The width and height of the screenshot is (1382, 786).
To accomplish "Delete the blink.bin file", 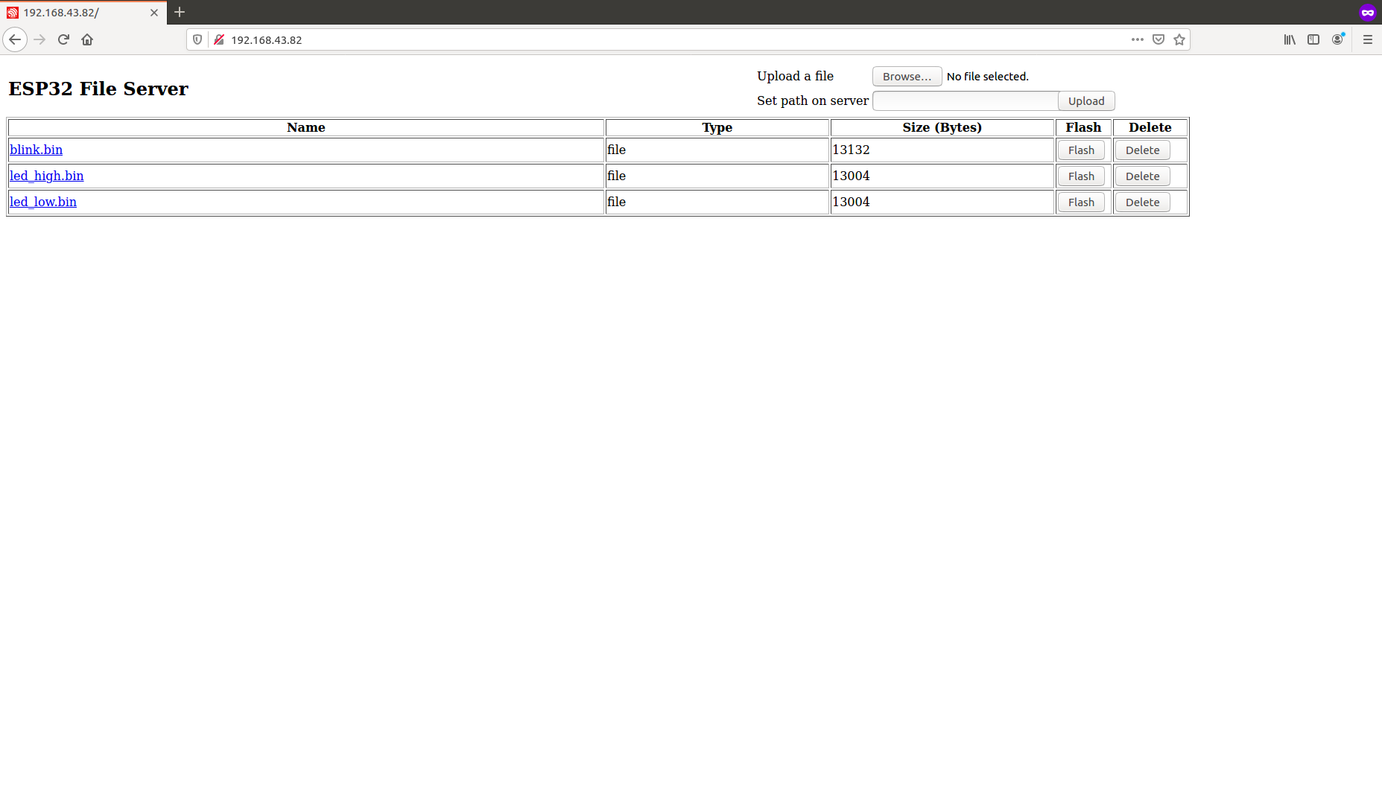I will coord(1142,150).
